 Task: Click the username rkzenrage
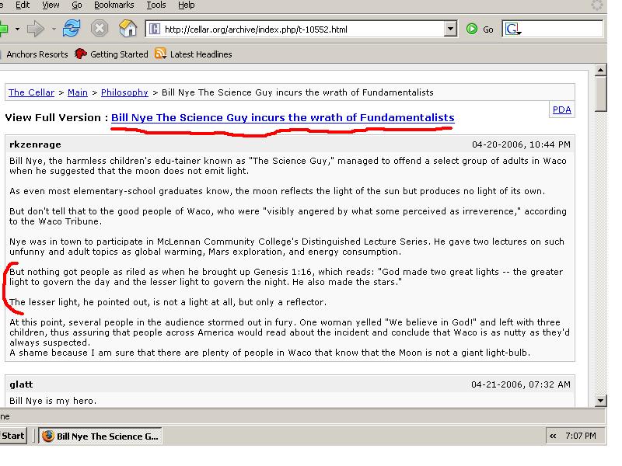point(35,144)
